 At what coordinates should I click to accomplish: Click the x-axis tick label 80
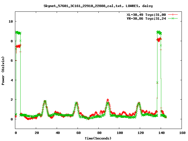click(x=99, y=133)
